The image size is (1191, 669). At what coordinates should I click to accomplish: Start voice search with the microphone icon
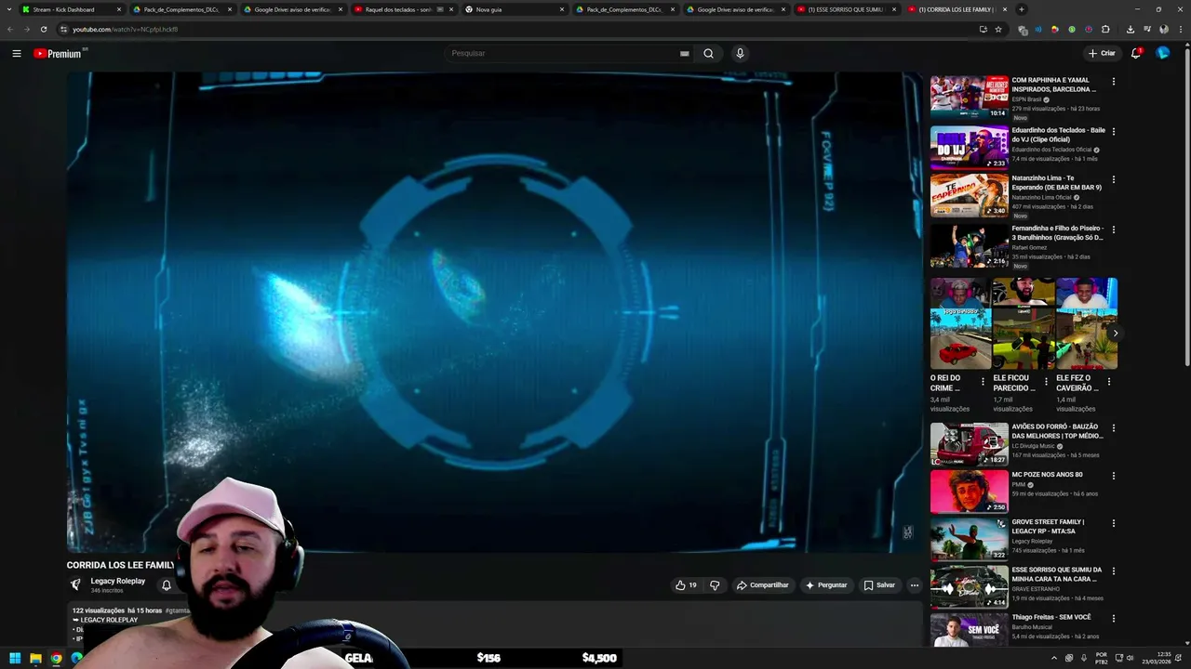[x=740, y=53]
